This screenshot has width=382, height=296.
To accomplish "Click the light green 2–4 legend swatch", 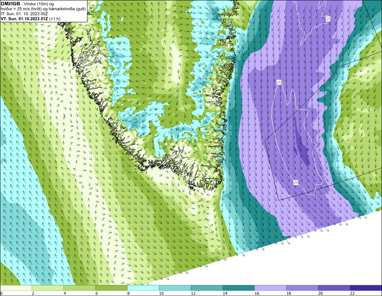I will 48,288.
